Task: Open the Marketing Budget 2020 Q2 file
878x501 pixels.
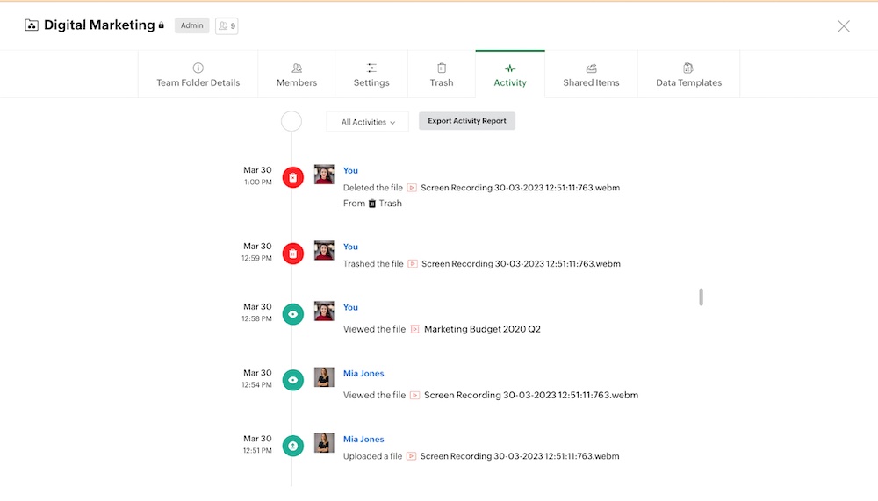Action: [482, 329]
